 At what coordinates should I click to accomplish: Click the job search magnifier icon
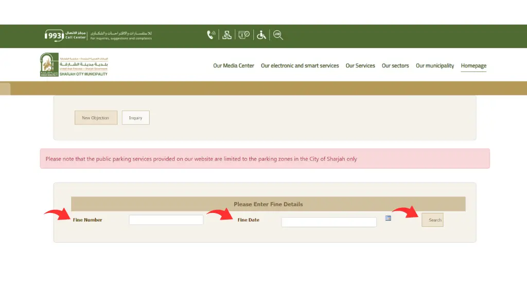278,35
